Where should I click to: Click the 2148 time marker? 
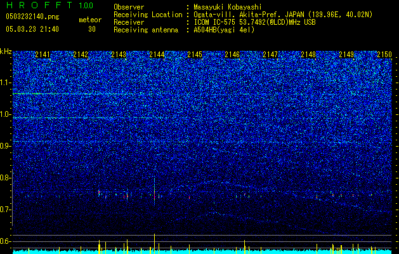pos(308,55)
